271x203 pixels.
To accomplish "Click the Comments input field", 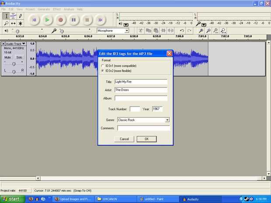I will tap(144, 128).
